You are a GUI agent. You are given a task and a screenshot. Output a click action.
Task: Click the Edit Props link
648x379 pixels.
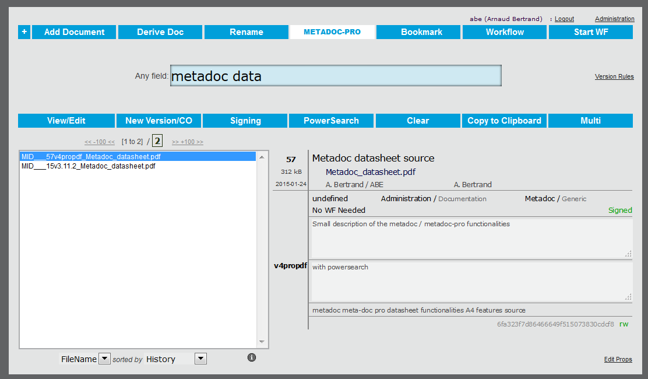[x=618, y=359]
